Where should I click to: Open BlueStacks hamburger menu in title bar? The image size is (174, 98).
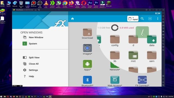(x=150, y=10)
